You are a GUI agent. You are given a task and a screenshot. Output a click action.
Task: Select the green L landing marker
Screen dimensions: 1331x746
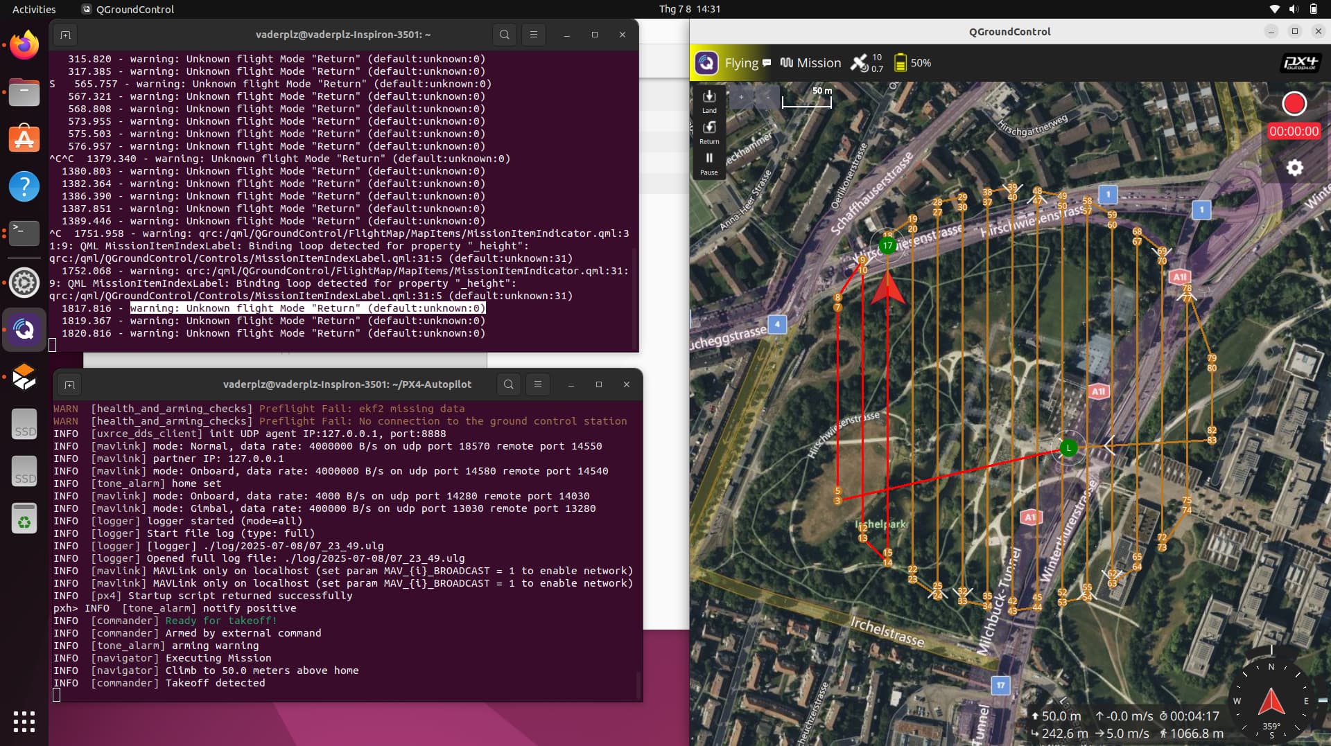pos(1069,448)
